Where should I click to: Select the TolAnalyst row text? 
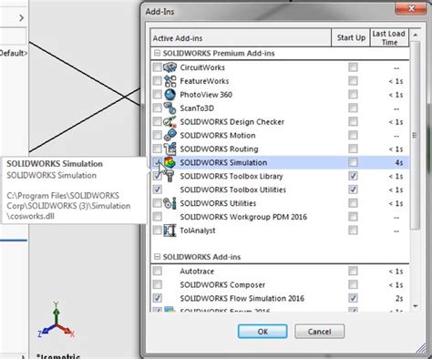[x=198, y=231]
